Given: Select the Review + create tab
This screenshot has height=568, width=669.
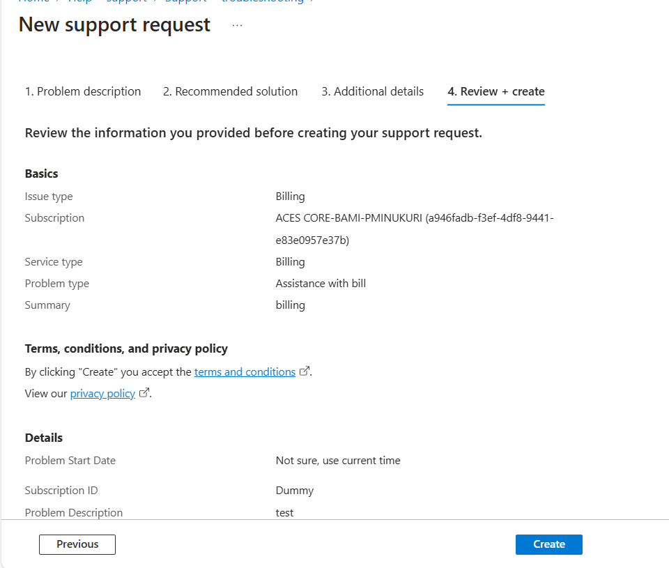Looking at the screenshot, I should click(x=495, y=91).
